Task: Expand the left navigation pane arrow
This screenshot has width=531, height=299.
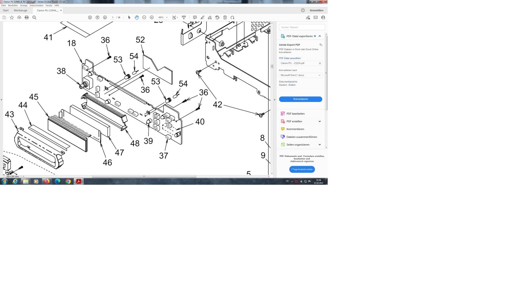Action: 1,100
